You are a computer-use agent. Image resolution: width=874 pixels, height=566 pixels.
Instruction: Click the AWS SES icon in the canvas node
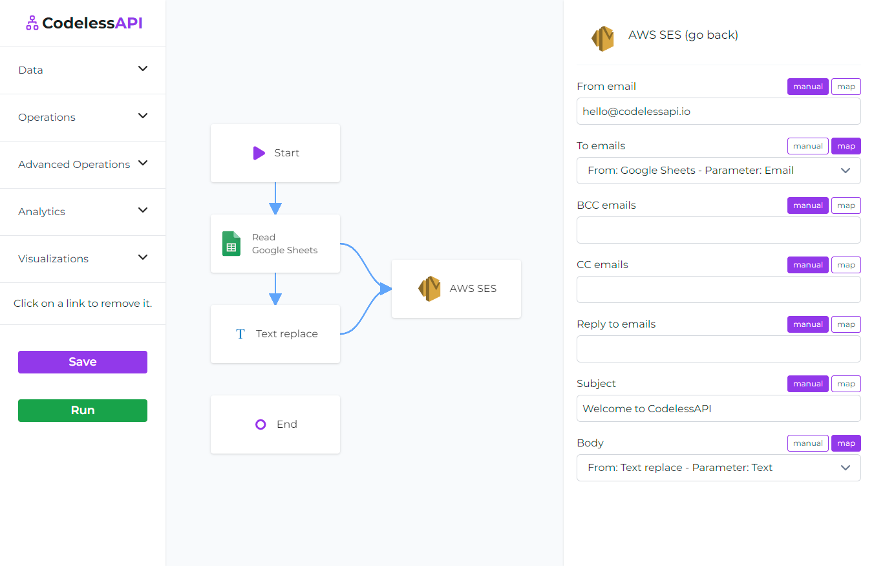429,289
